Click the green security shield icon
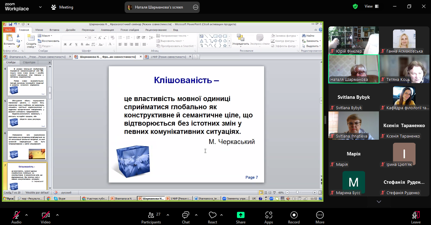Viewport: 431px width, 225px height. (355, 6)
